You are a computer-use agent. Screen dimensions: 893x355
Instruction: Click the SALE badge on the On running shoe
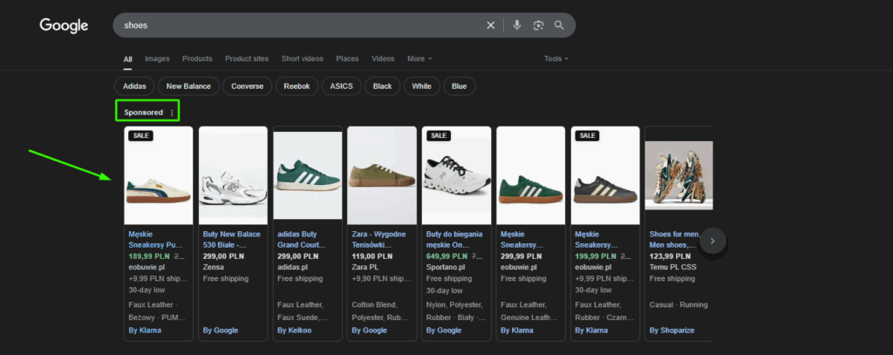(x=439, y=135)
